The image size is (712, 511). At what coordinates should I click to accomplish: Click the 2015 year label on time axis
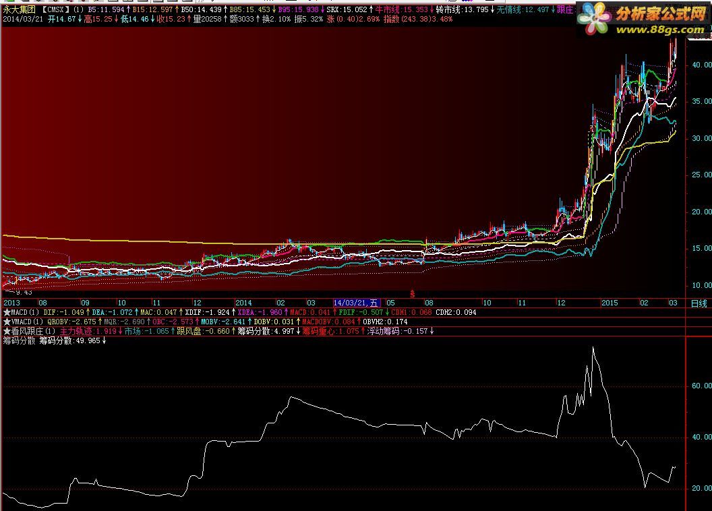610,303
